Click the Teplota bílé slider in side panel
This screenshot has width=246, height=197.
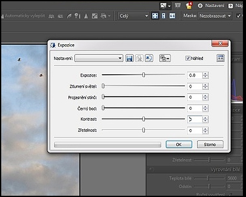coord(207,178)
